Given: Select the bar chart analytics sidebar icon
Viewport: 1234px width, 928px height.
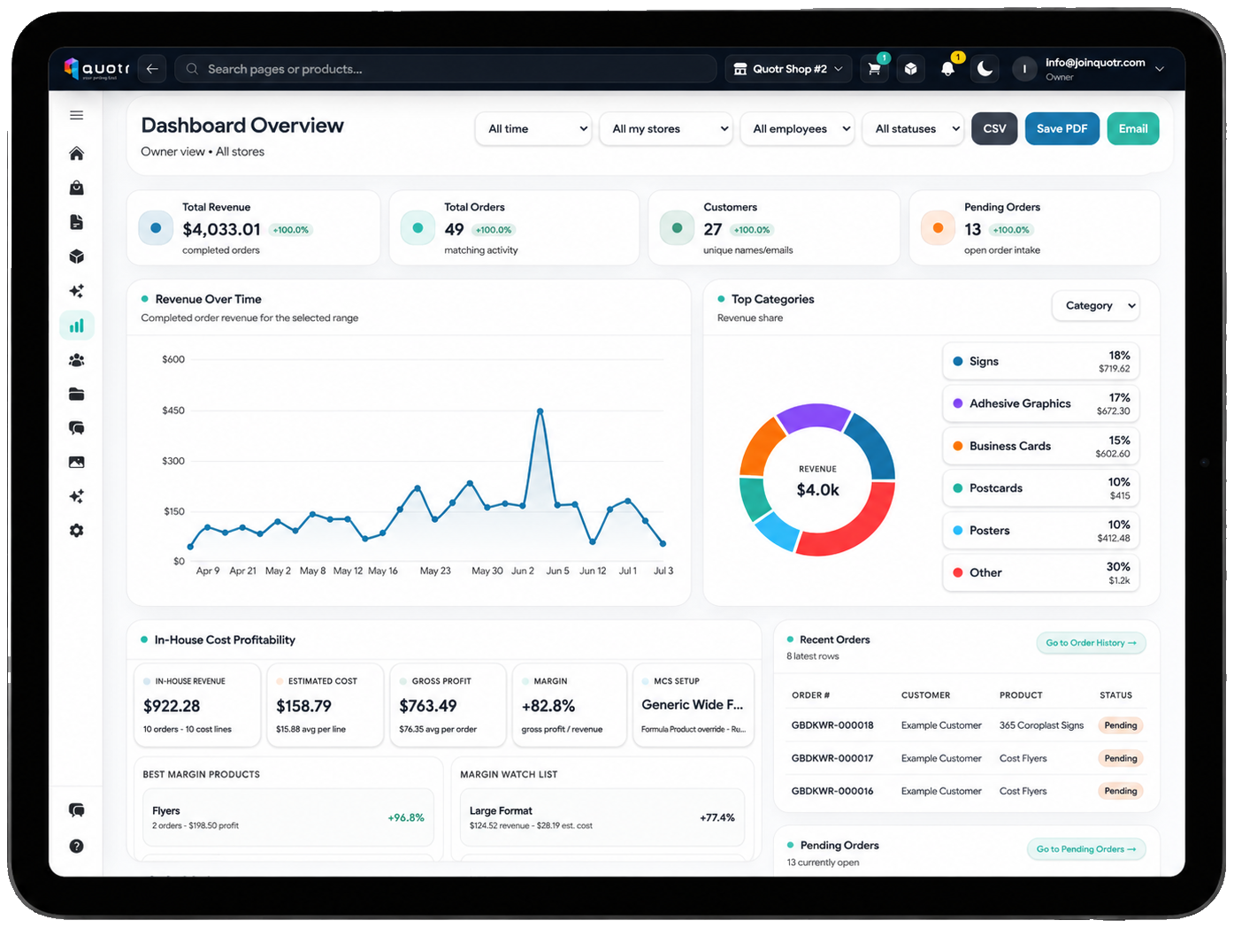Looking at the screenshot, I should (x=77, y=326).
